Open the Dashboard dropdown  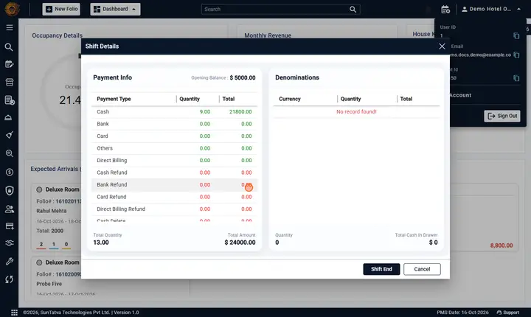pyautogui.click(x=115, y=9)
